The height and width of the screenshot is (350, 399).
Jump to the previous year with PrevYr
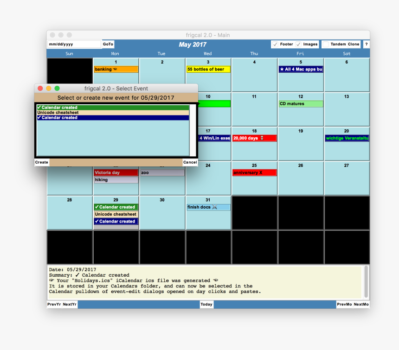pos(54,305)
